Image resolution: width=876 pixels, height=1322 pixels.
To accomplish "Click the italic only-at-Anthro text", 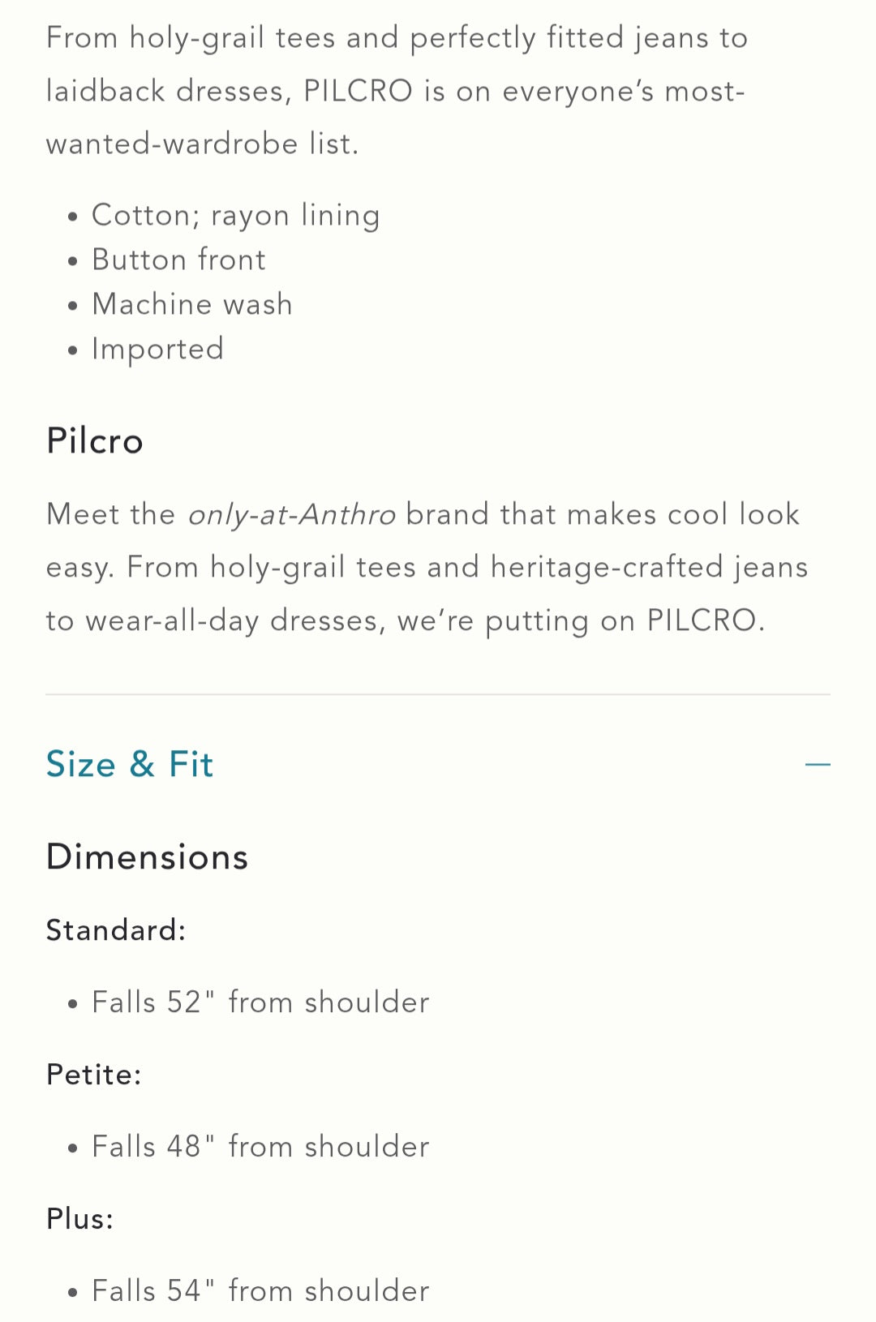I will tap(292, 515).
